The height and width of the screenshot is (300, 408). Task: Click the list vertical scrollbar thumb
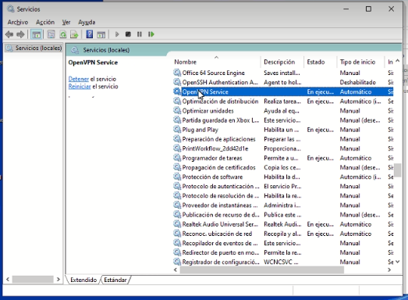click(397, 170)
